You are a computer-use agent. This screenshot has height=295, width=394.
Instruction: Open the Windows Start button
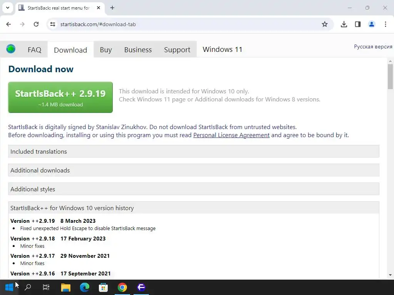point(9,287)
